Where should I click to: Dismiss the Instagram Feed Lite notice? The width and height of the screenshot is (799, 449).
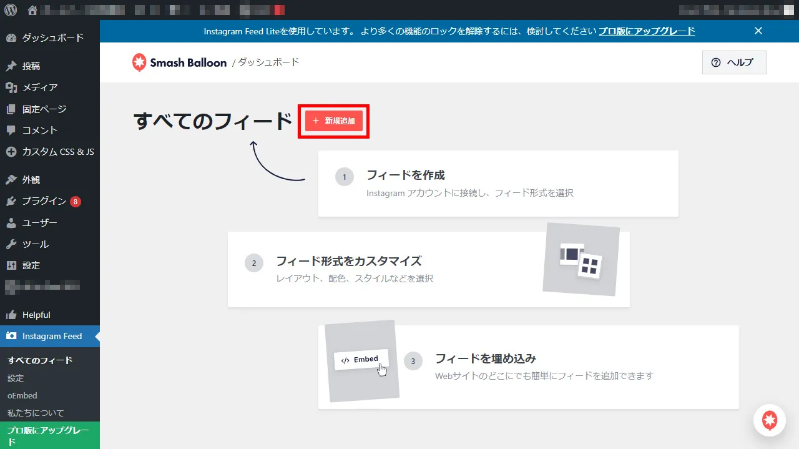758,31
